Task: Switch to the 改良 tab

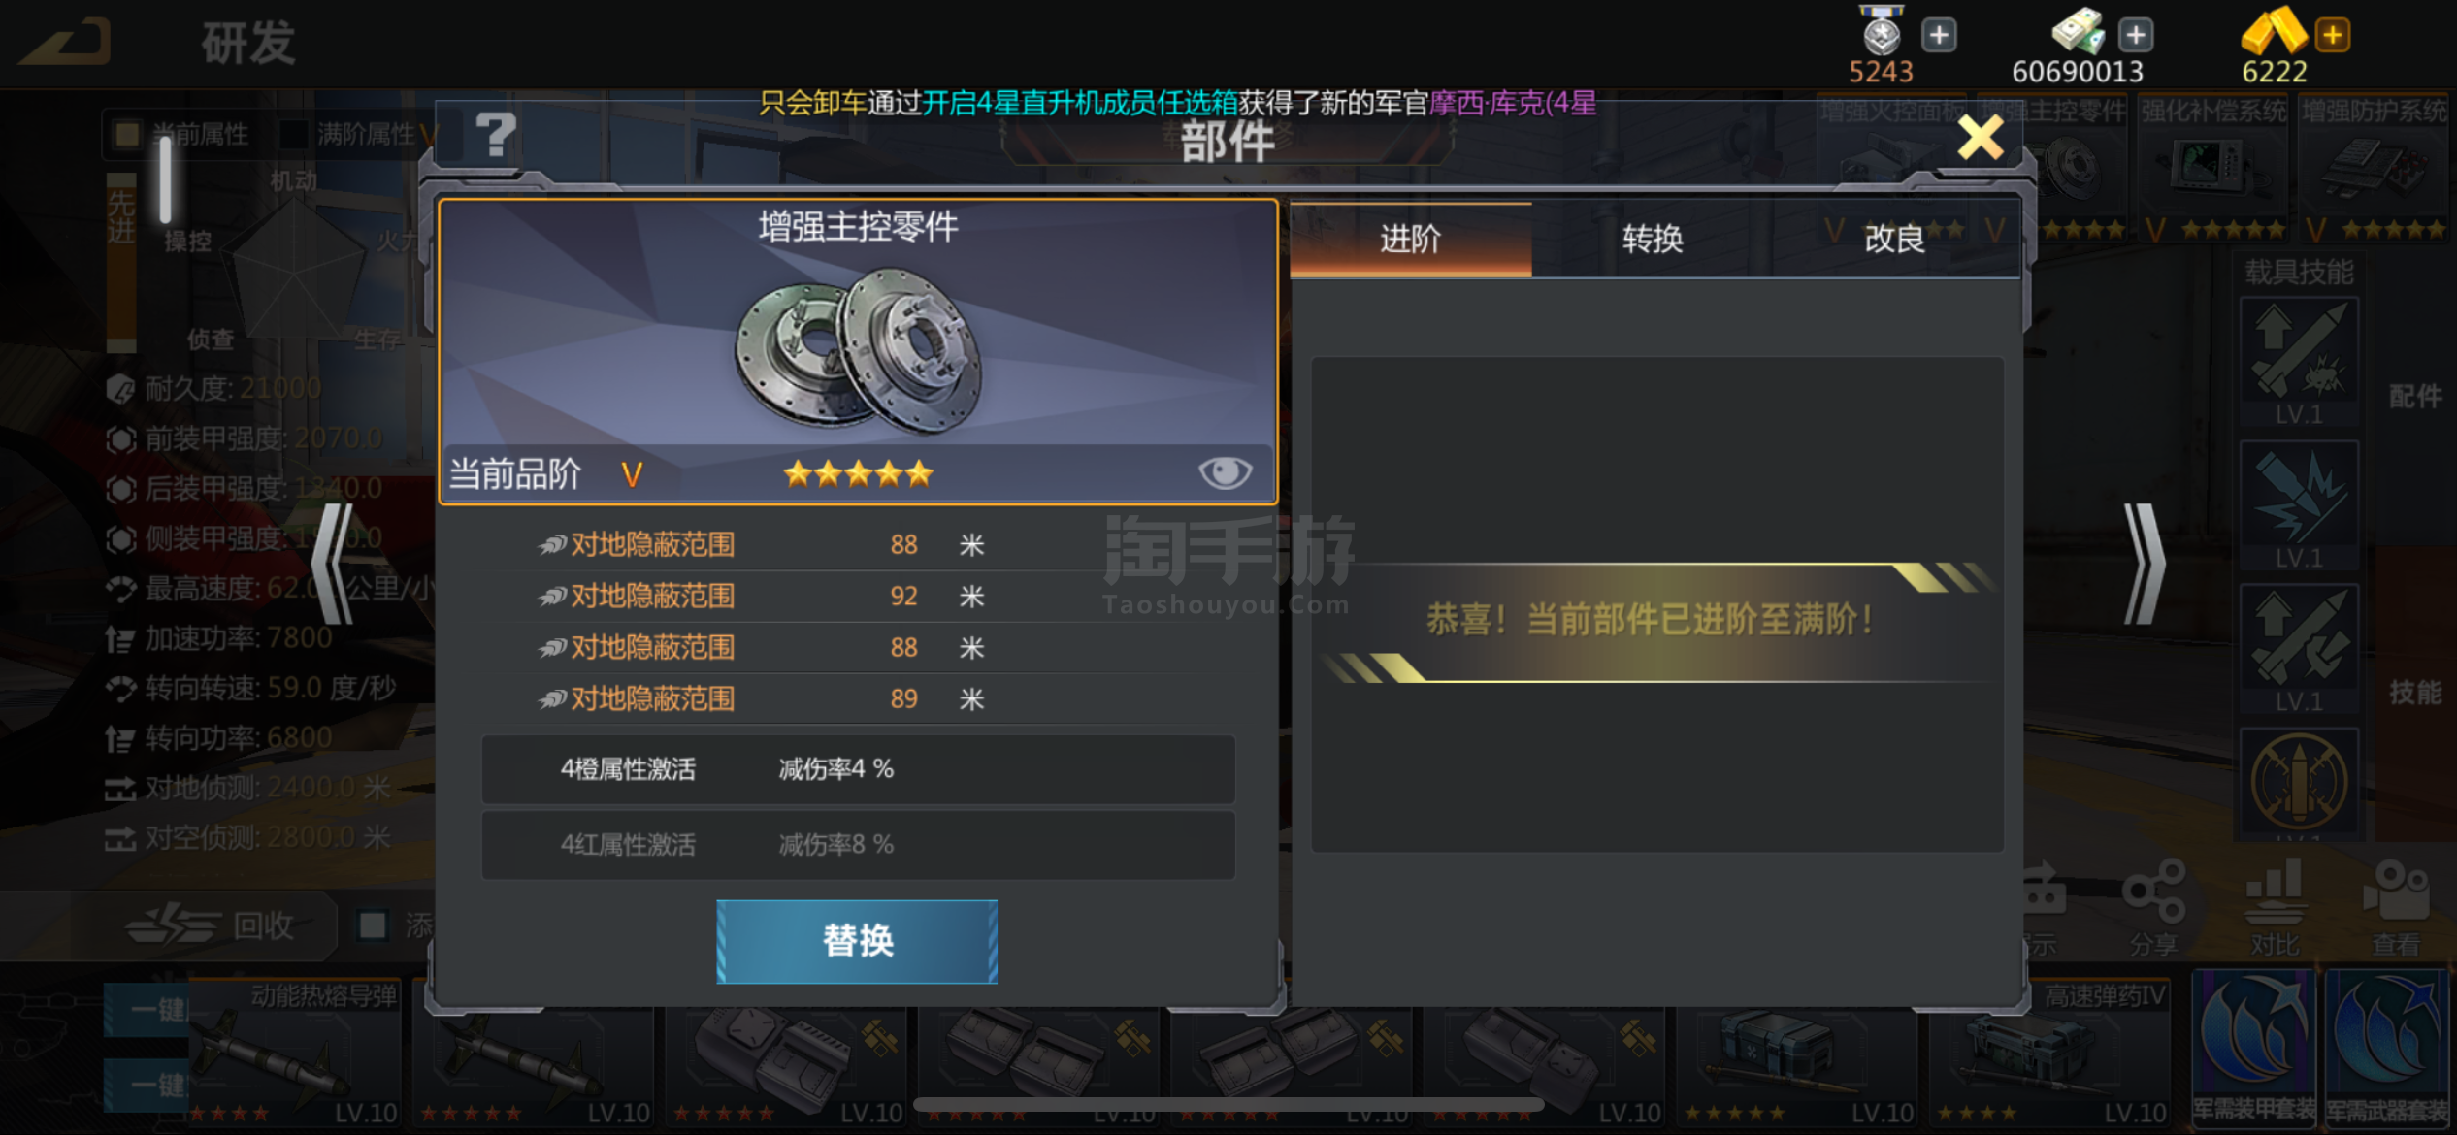Action: [x=1894, y=239]
